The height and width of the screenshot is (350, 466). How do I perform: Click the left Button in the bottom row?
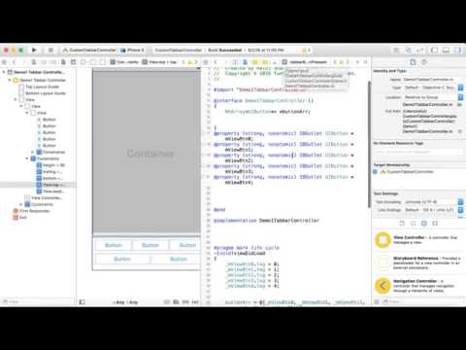[122, 259]
